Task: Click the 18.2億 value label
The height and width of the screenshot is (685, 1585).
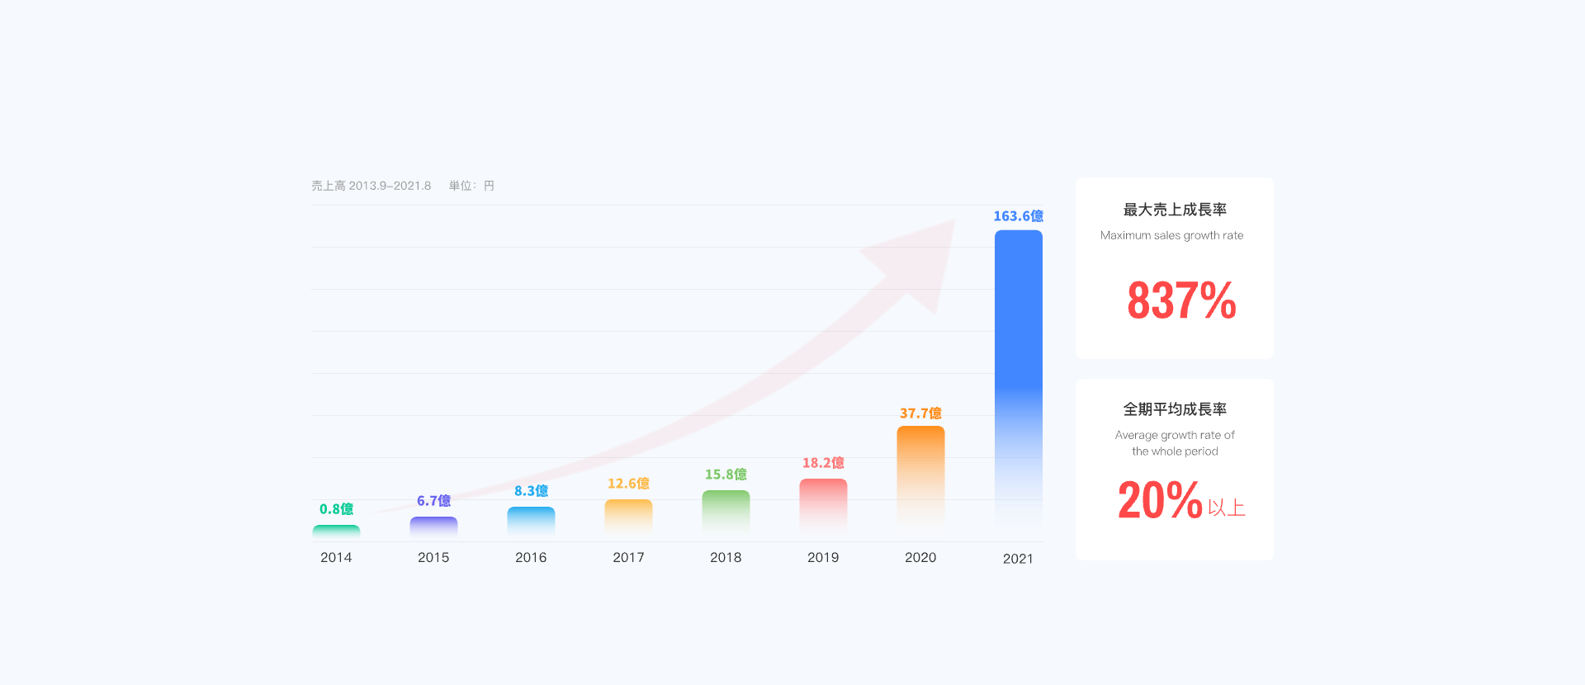Action: click(823, 463)
